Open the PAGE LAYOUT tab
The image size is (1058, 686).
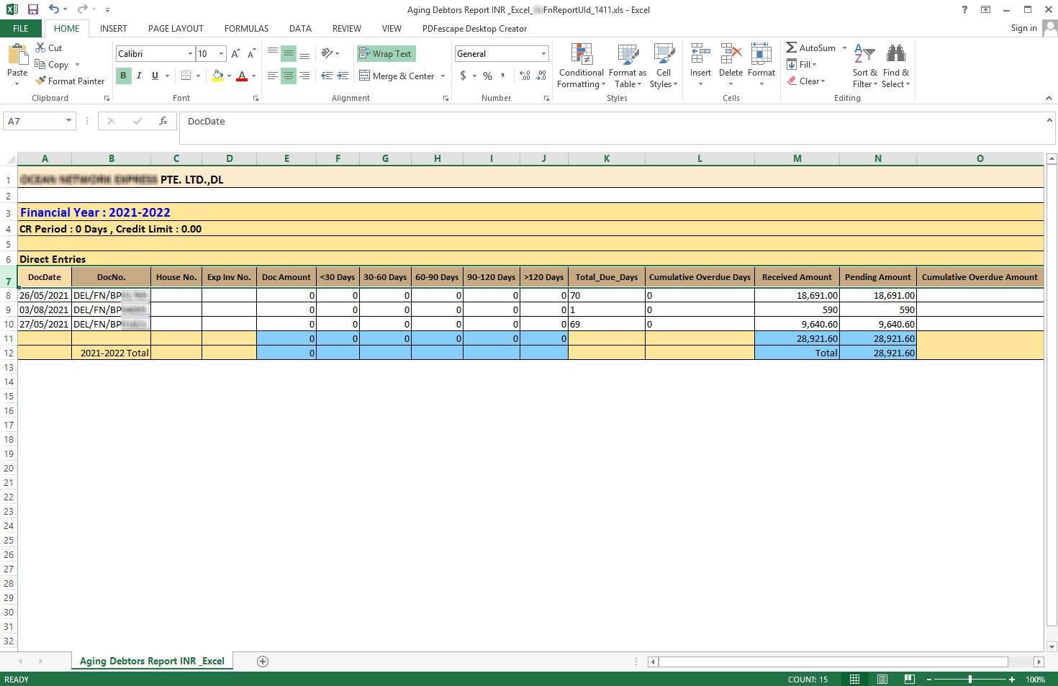pos(176,29)
